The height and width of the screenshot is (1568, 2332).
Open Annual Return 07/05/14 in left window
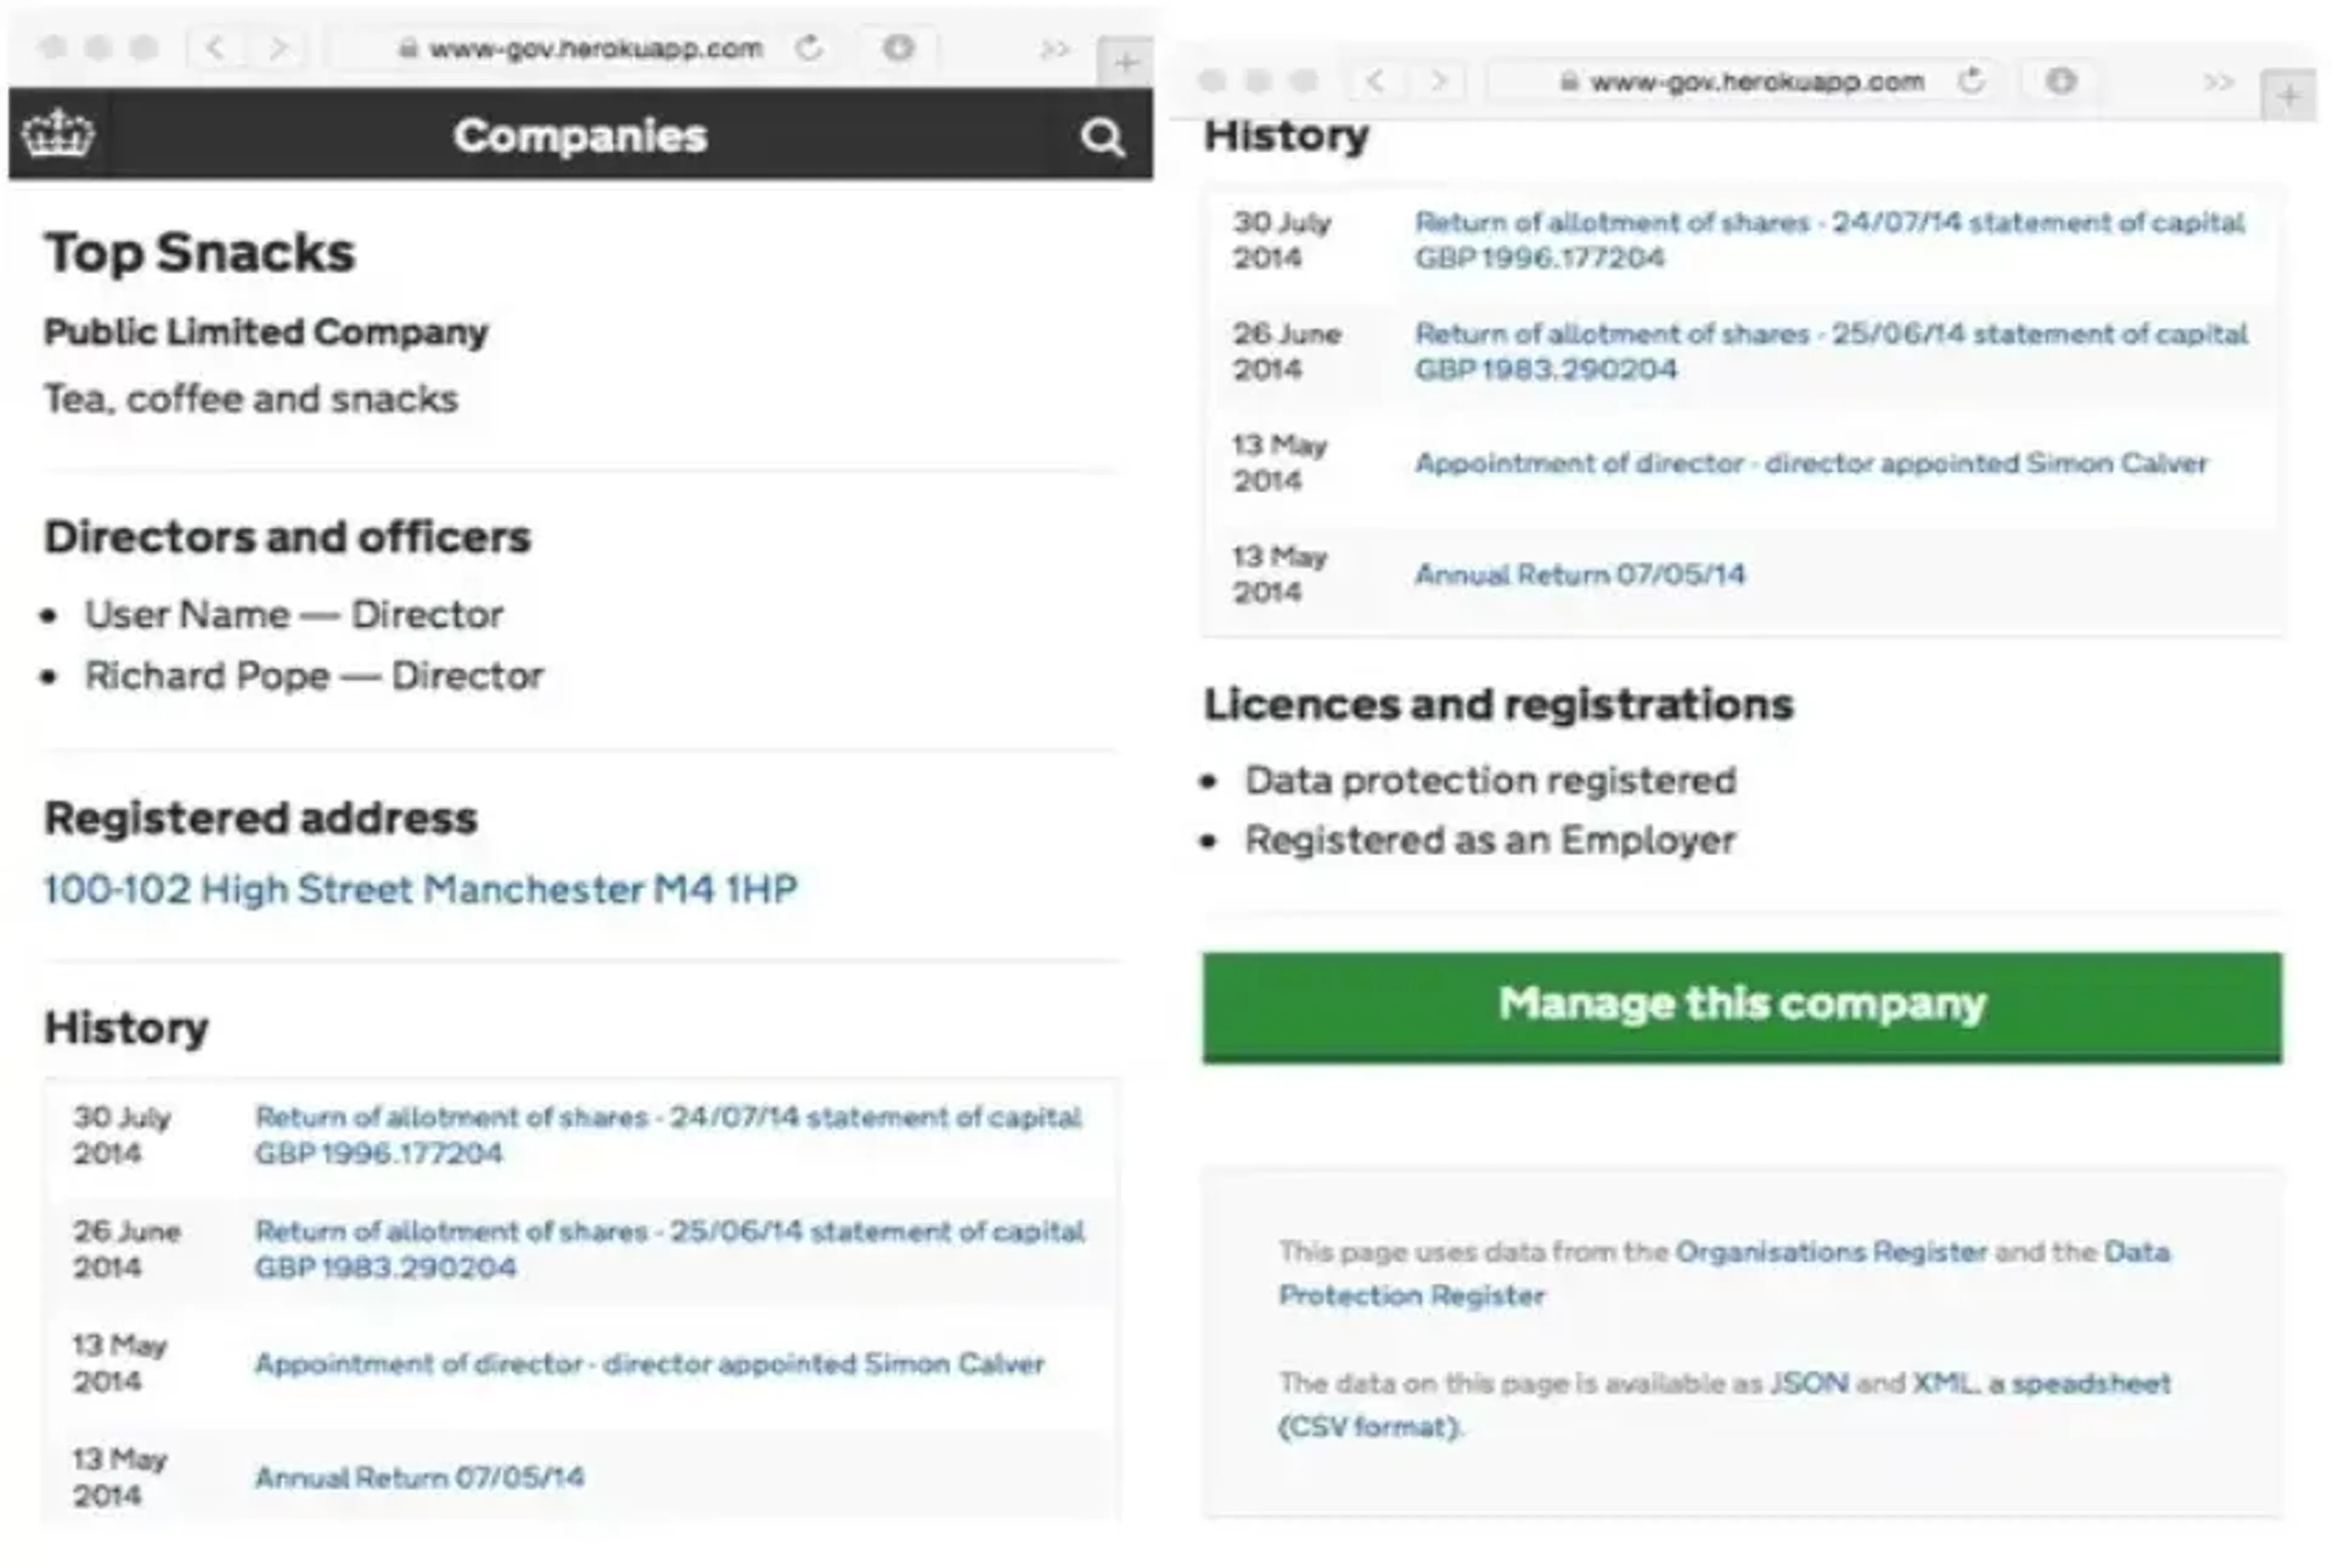click(x=419, y=1477)
